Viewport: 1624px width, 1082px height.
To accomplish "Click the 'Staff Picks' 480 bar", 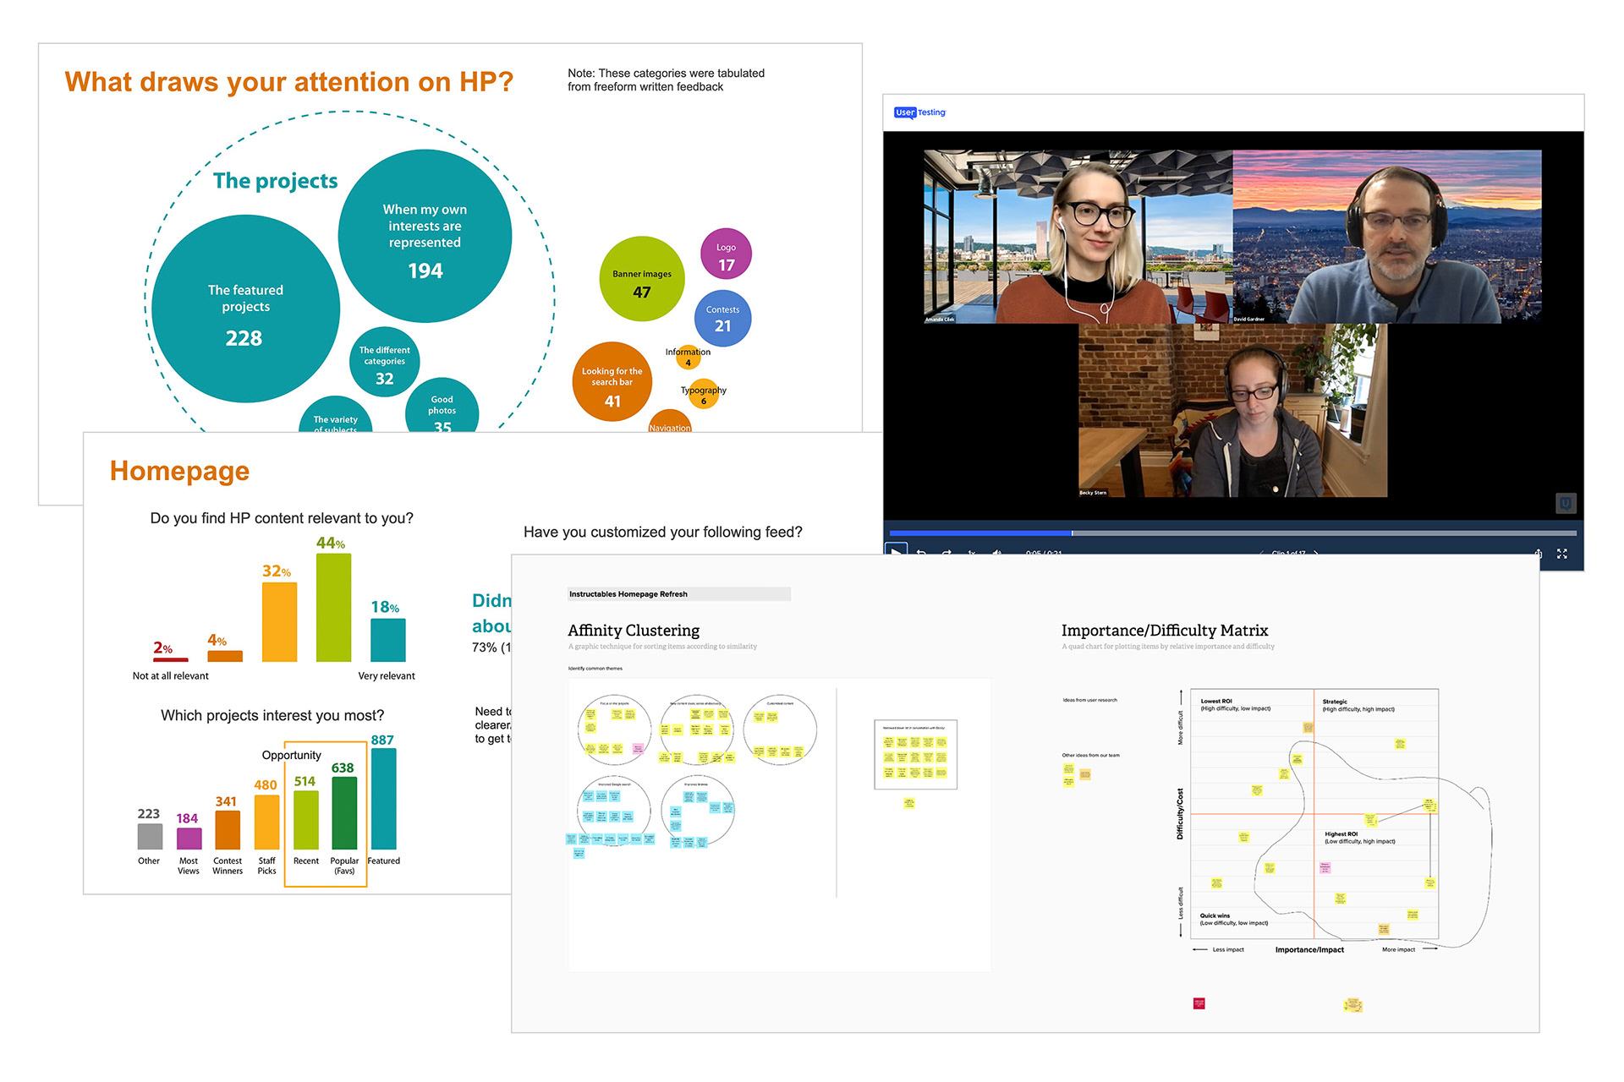I will tap(266, 822).
